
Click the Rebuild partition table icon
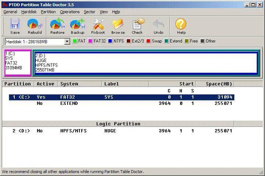point(35,26)
